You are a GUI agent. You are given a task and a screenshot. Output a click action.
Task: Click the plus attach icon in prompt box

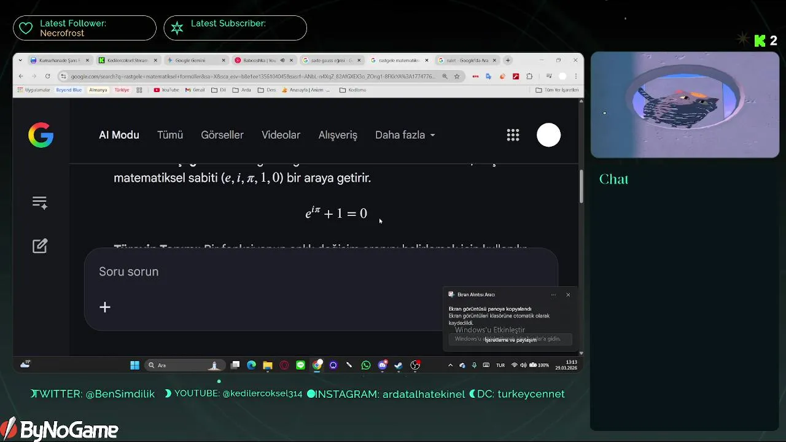coord(105,307)
